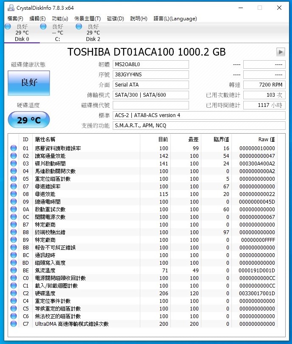The height and width of the screenshot is (344, 292).
Task: Click the interface field Serial ATA
Action: point(151,85)
